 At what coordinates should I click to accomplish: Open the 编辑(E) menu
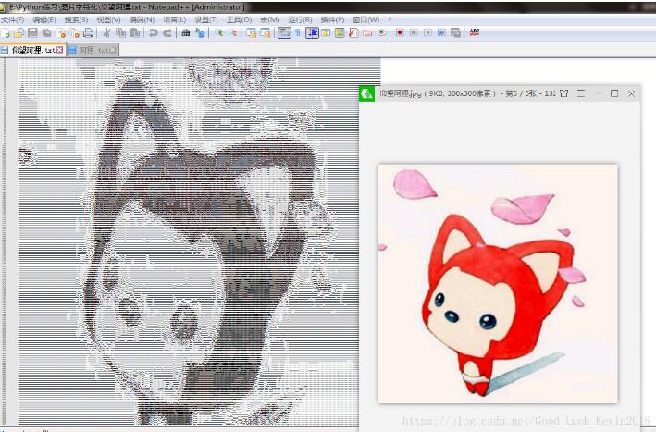(x=44, y=20)
